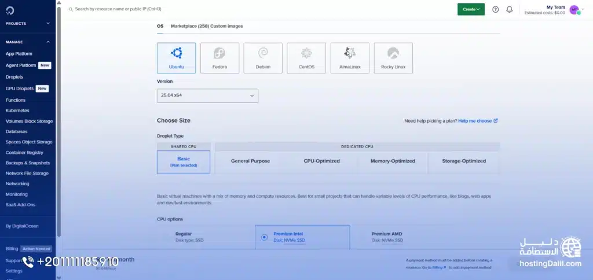The image size is (593, 280).
Task: Collapse the Manage sidebar section
Action: [x=28, y=42]
